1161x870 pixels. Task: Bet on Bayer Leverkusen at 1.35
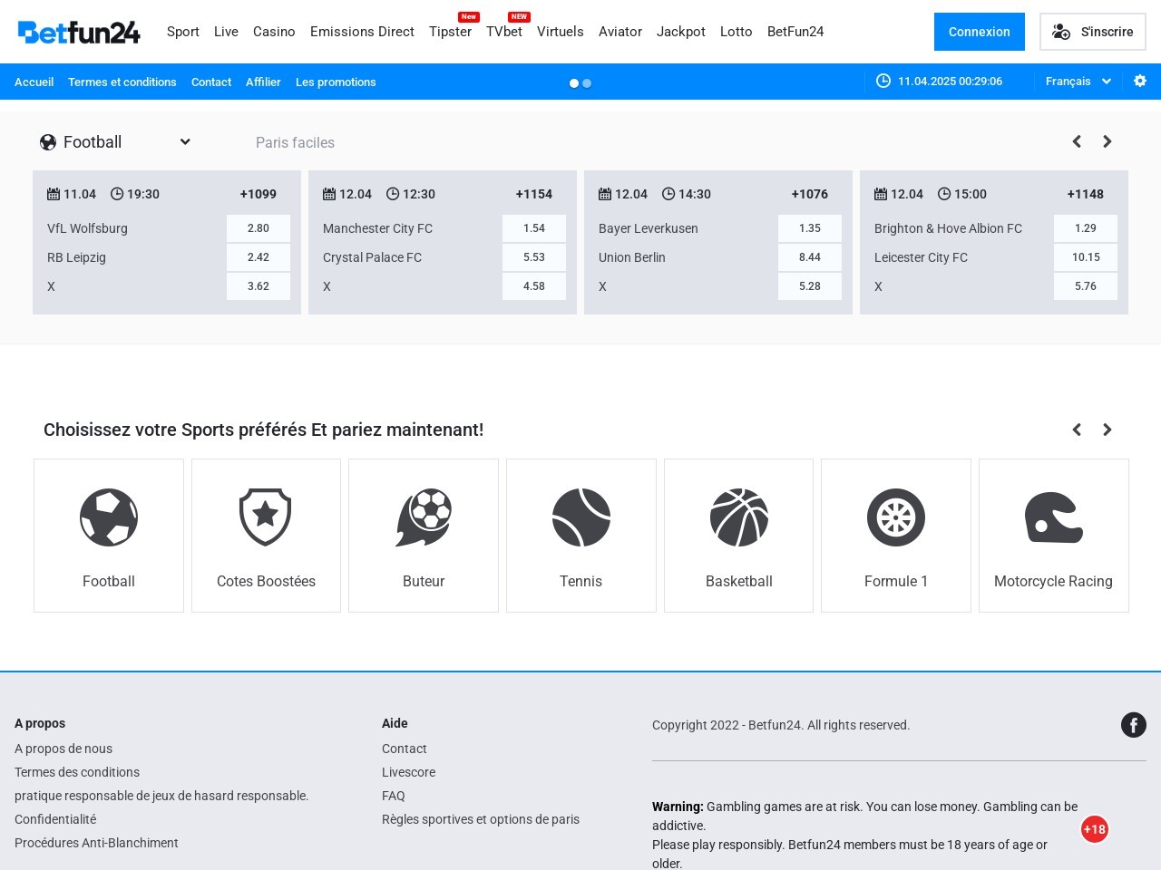(x=810, y=228)
